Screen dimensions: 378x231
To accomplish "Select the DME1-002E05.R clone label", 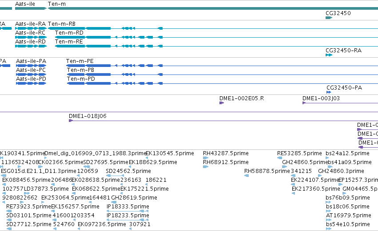I will (242, 98).
